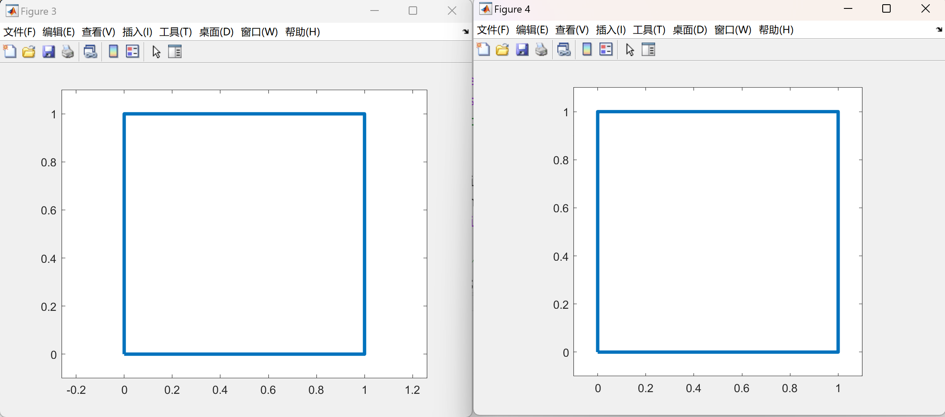Click the Figure 3 title text
Screen dimensions: 945x417
pos(38,11)
